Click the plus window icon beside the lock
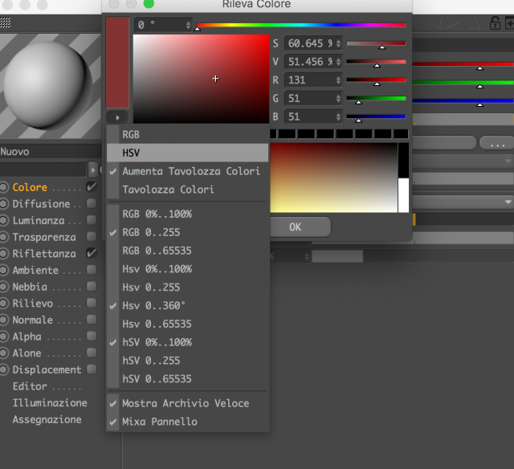 (510, 23)
